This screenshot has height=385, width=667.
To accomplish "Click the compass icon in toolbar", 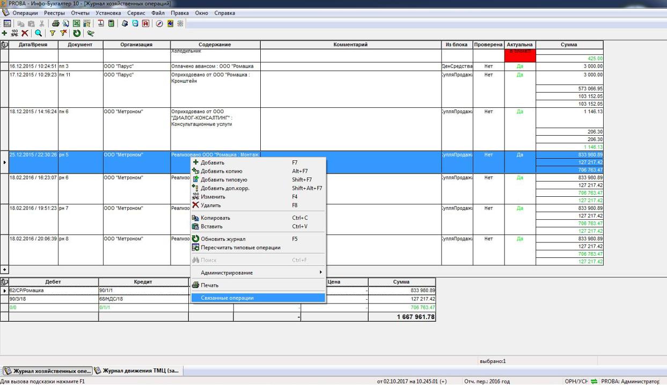I will tap(159, 24).
